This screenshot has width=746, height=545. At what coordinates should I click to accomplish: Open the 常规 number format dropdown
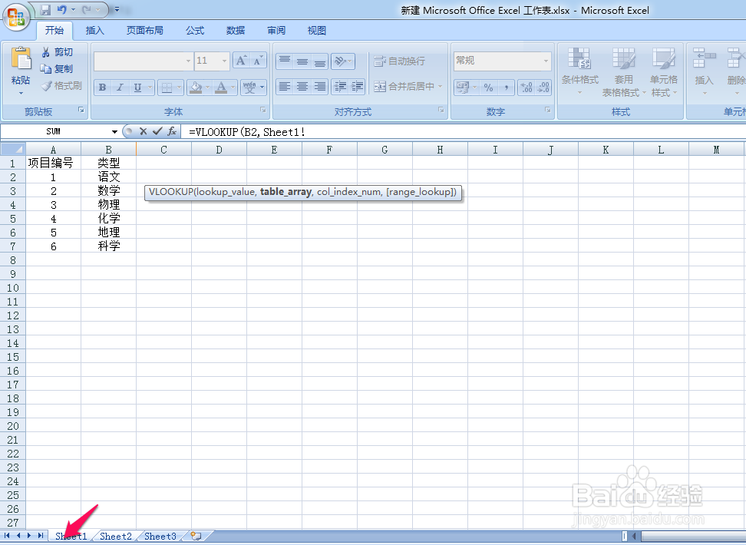[546, 61]
